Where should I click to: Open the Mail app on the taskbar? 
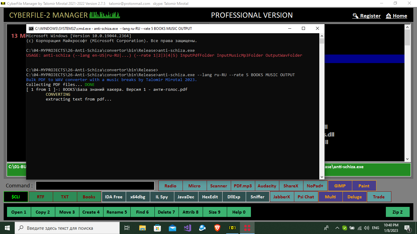(172, 228)
